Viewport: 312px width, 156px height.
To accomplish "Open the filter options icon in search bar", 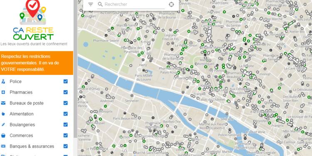I will click(91, 5).
